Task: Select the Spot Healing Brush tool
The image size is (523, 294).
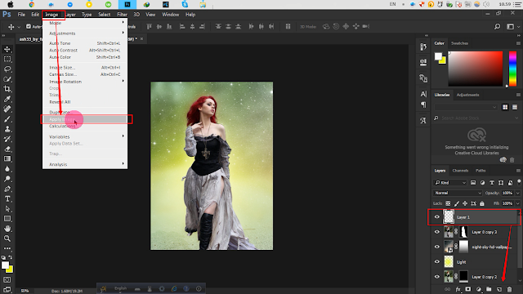Action: tap(7, 109)
